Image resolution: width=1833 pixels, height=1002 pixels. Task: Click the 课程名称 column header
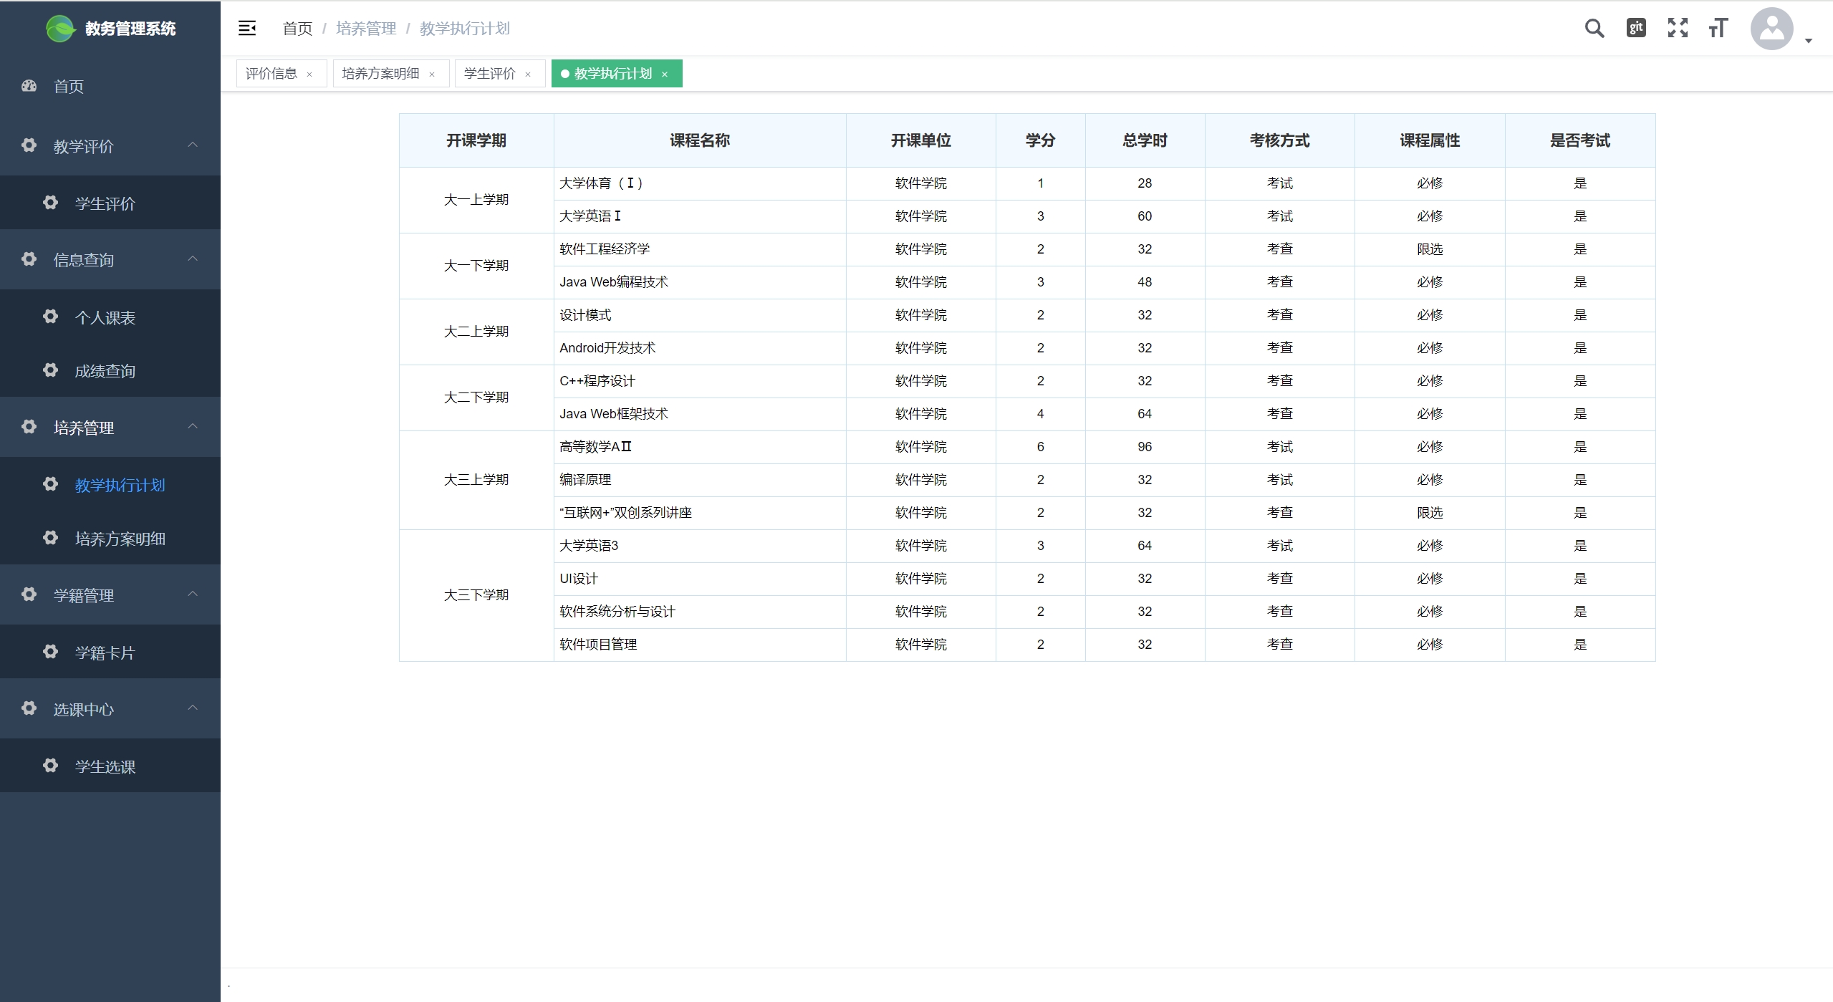[x=699, y=140]
